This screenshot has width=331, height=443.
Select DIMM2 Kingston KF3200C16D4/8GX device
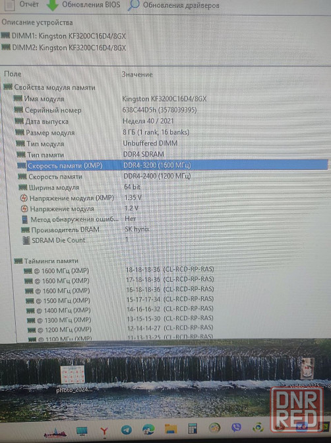[64, 48]
